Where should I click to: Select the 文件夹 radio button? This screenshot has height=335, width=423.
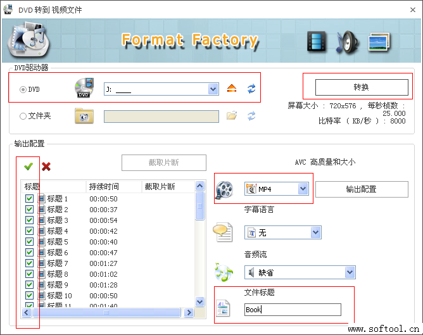(x=23, y=117)
